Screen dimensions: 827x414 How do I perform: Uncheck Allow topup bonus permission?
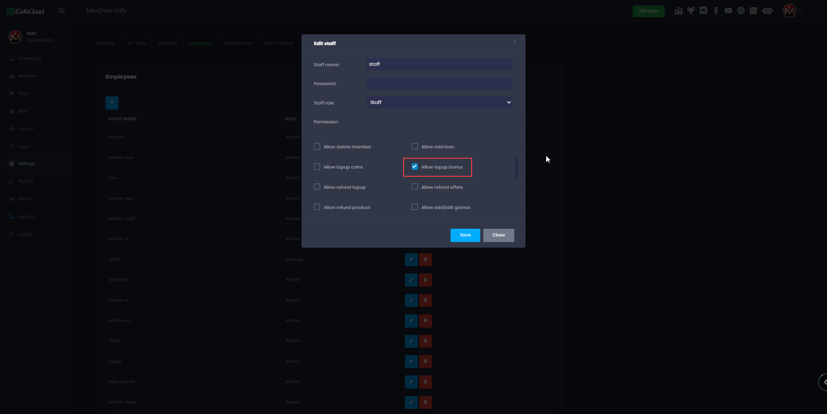point(415,167)
